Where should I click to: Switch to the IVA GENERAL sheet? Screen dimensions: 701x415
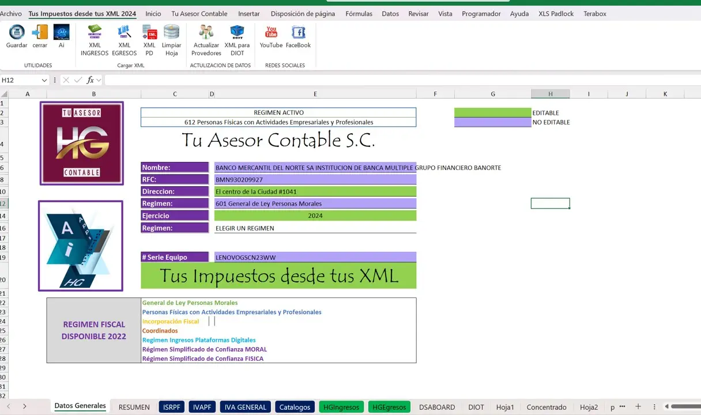click(246, 407)
